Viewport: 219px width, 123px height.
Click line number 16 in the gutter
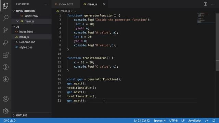coord(59,79)
